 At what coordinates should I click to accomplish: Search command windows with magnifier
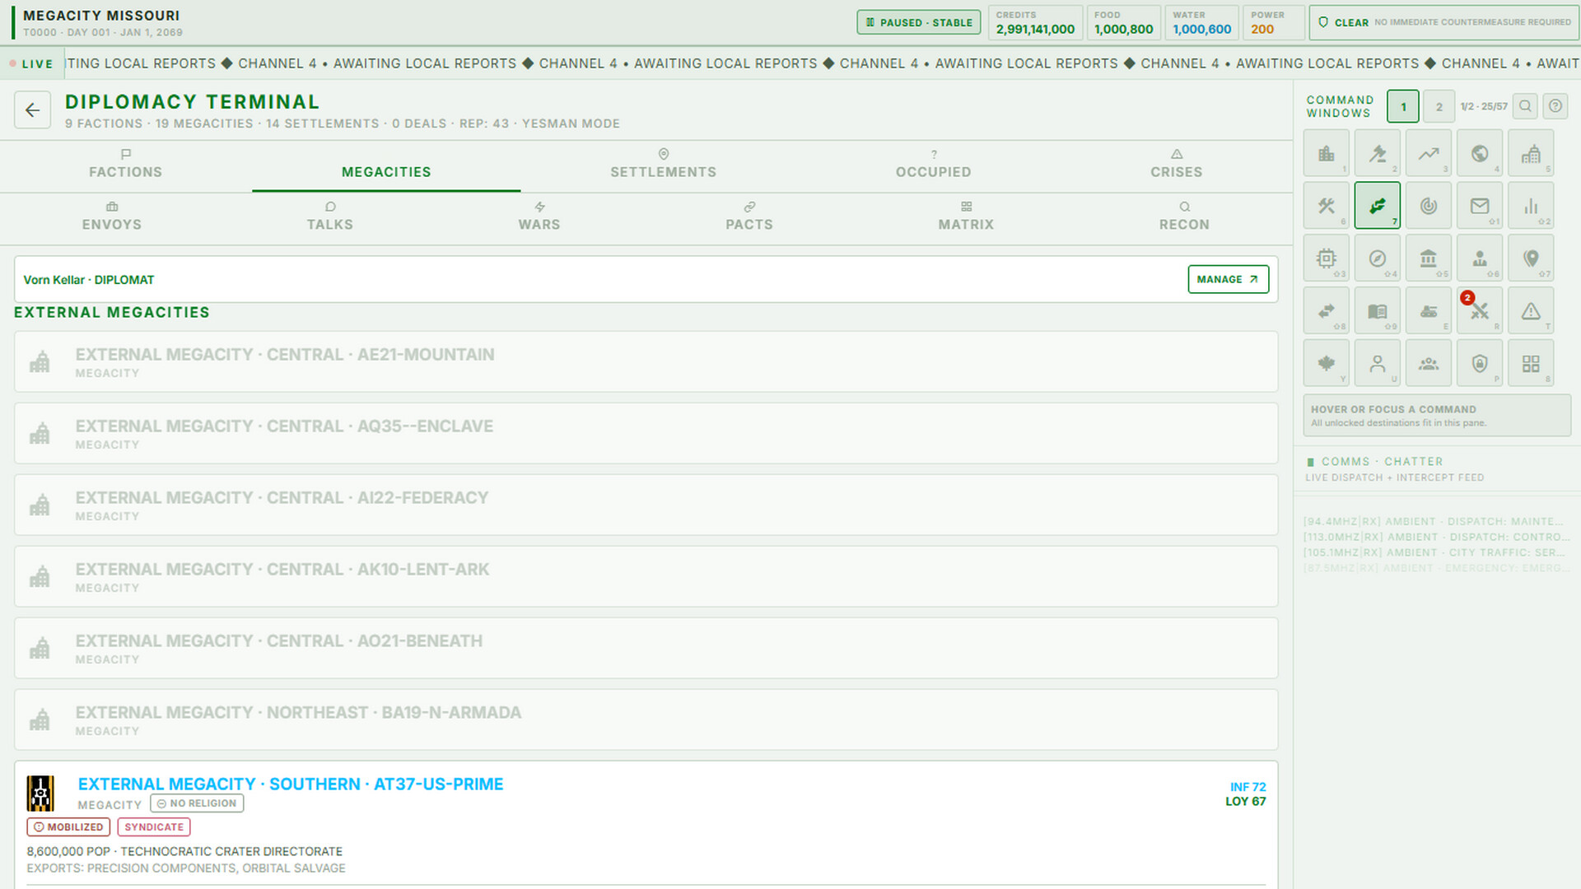click(x=1525, y=106)
